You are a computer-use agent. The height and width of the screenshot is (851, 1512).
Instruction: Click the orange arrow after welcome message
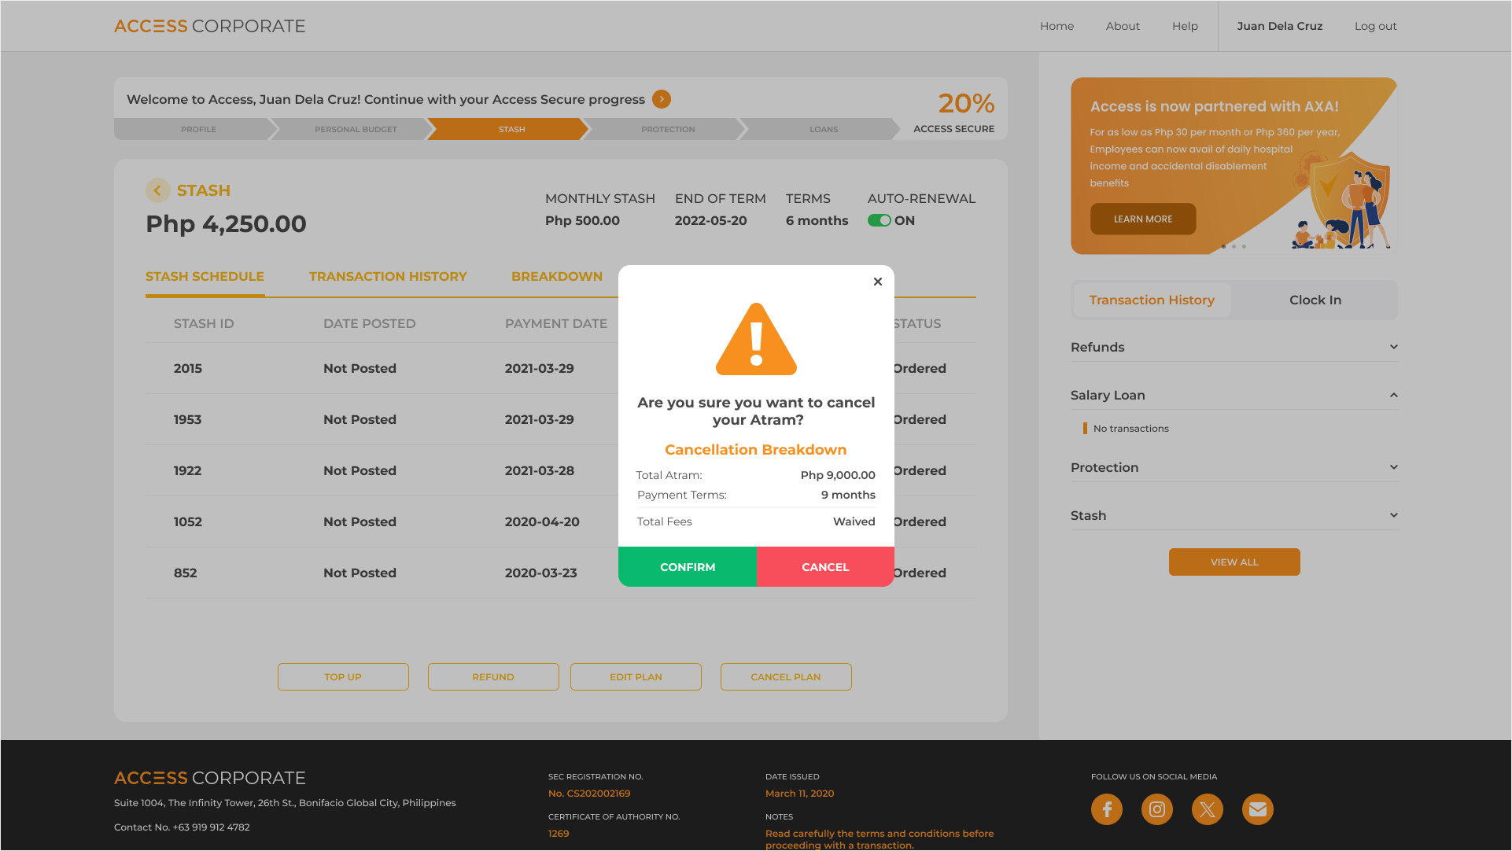pos(662,99)
